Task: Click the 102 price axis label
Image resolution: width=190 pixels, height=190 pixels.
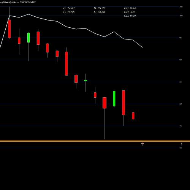Action: point(181,16)
